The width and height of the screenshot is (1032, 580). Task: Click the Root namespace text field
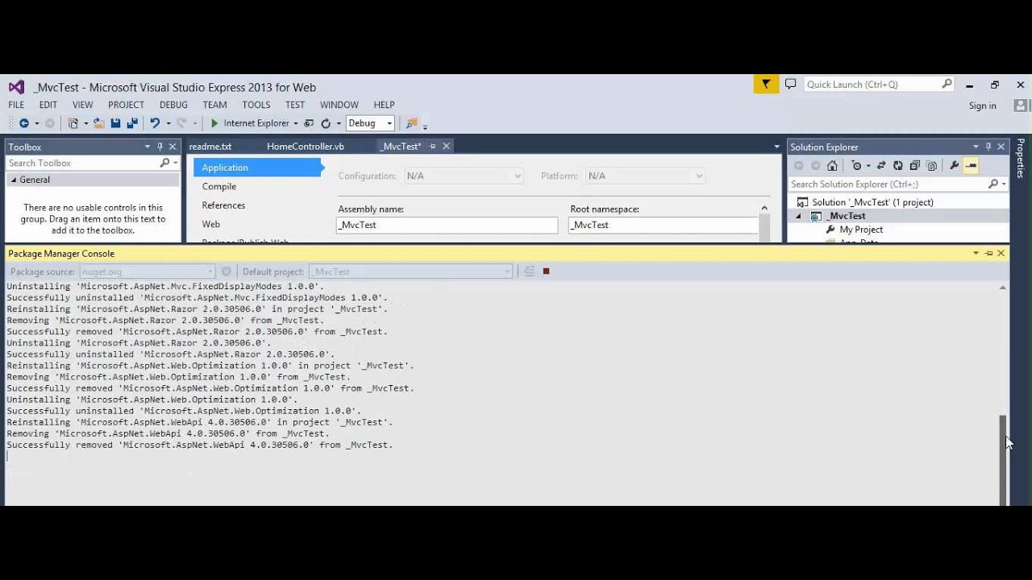pyautogui.click(x=664, y=225)
